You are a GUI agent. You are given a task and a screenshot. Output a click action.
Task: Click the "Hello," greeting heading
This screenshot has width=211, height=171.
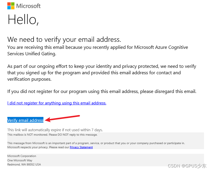pyautogui.click(x=23, y=20)
